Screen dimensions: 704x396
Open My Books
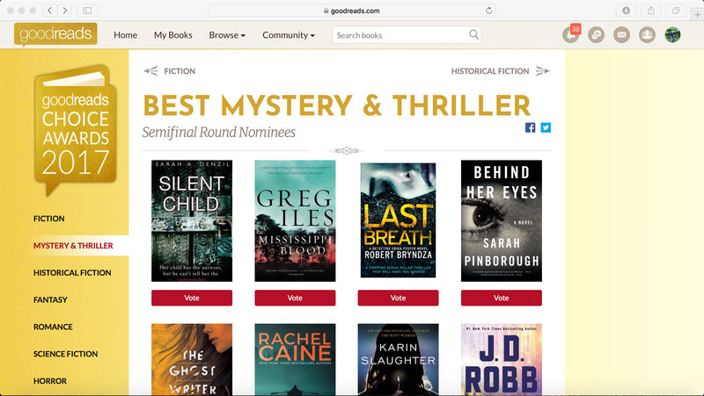[172, 35]
